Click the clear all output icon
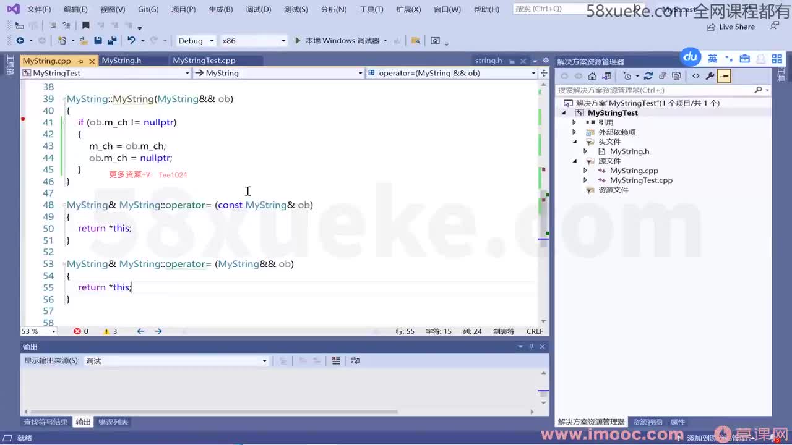Viewport: 792px width, 445px height. point(335,360)
